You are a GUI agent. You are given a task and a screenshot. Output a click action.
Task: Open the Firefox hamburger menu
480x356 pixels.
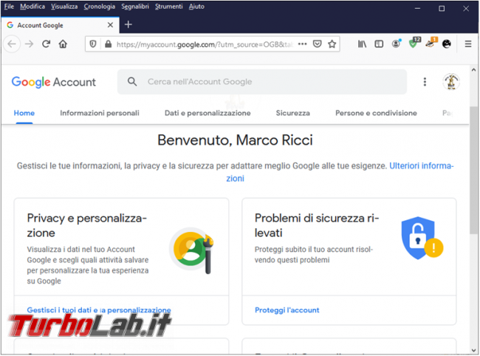pyautogui.click(x=468, y=44)
